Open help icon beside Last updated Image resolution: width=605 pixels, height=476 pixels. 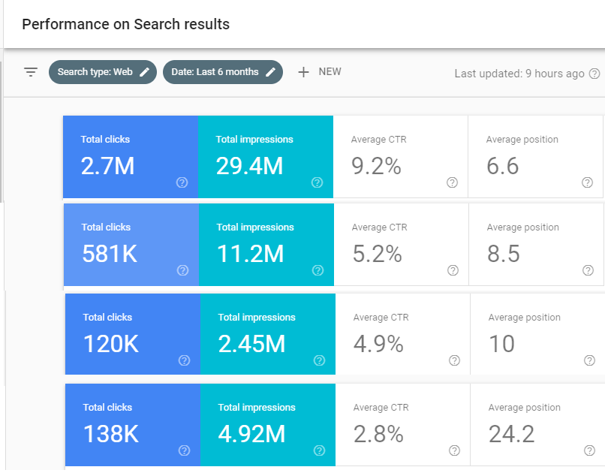point(594,74)
